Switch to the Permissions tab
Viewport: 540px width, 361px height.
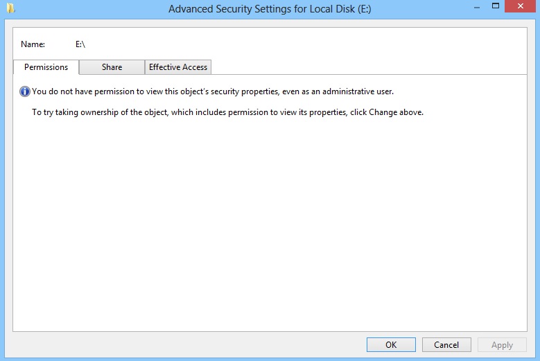(46, 67)
